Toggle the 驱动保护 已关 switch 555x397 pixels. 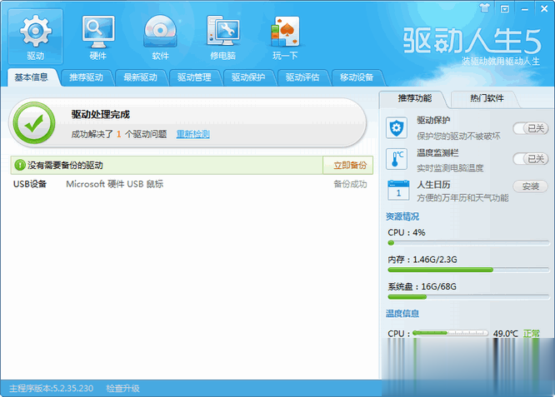[x=531, y=128]
